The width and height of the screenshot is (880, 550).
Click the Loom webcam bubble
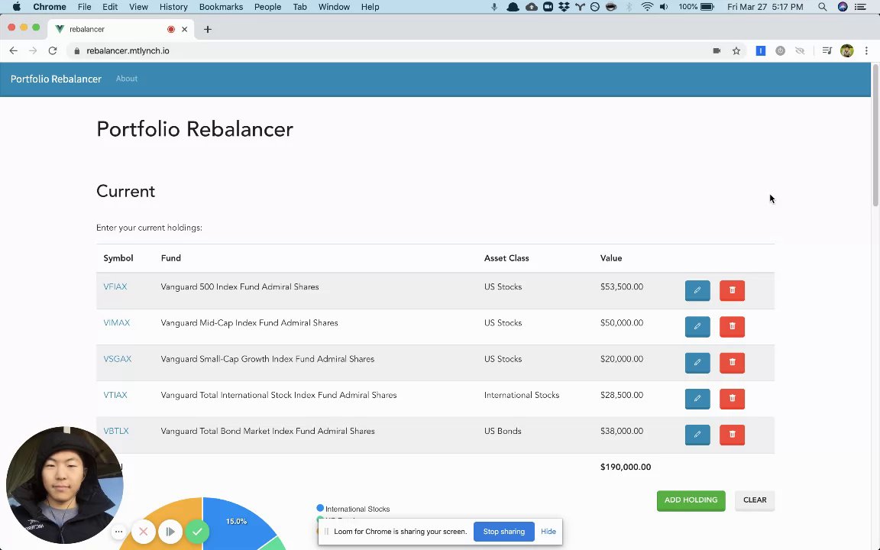point(64,485)
